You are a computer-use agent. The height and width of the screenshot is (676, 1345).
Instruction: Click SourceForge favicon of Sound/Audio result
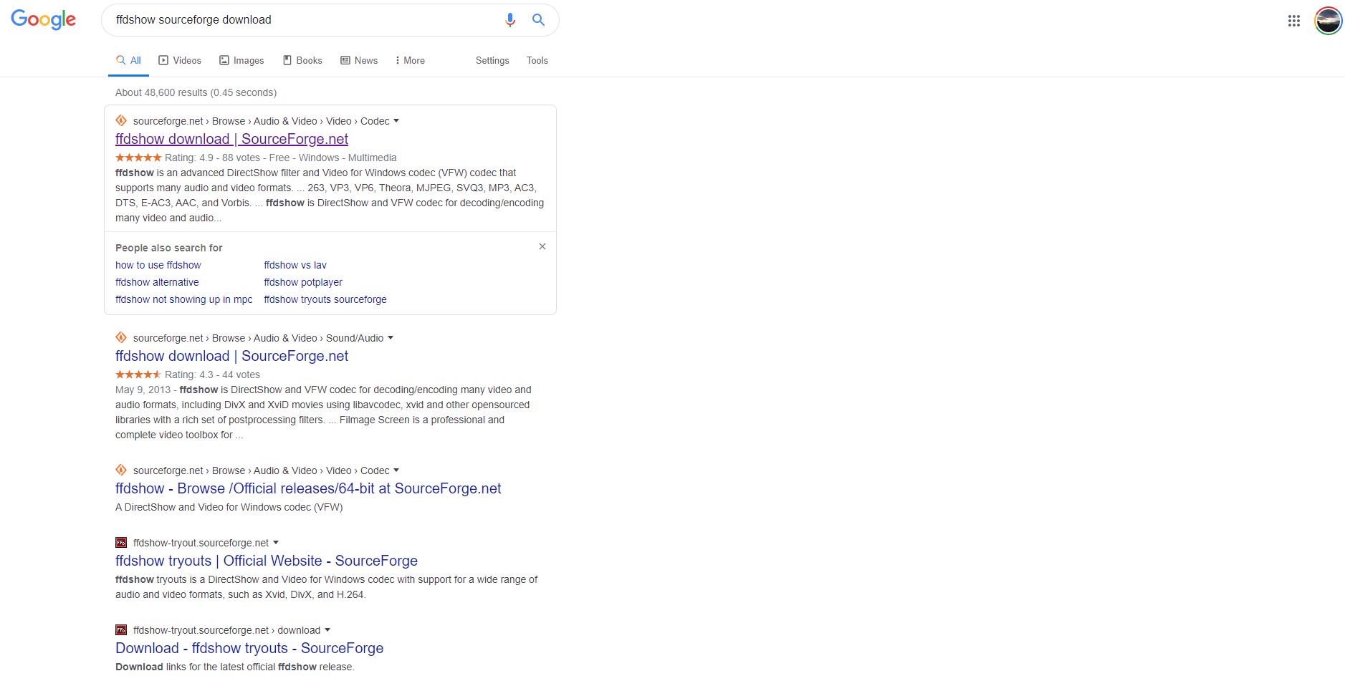coord(121,337)
